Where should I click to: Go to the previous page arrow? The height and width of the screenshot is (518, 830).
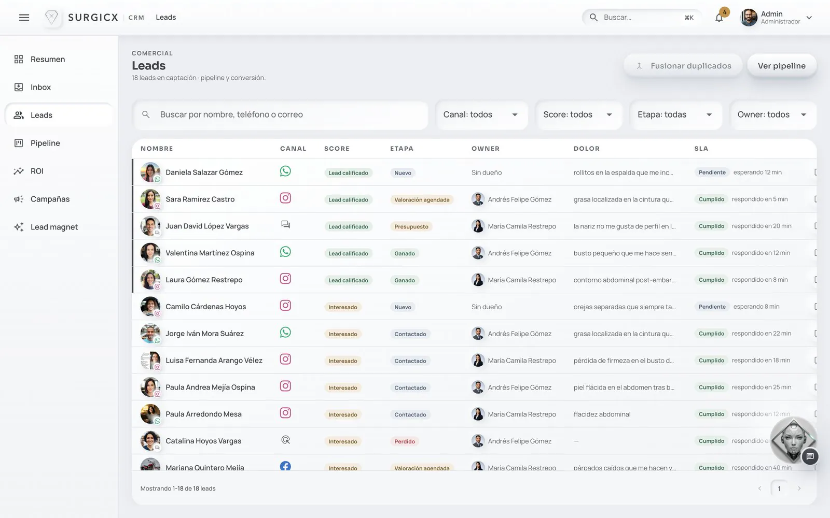[x=759, y=488]
